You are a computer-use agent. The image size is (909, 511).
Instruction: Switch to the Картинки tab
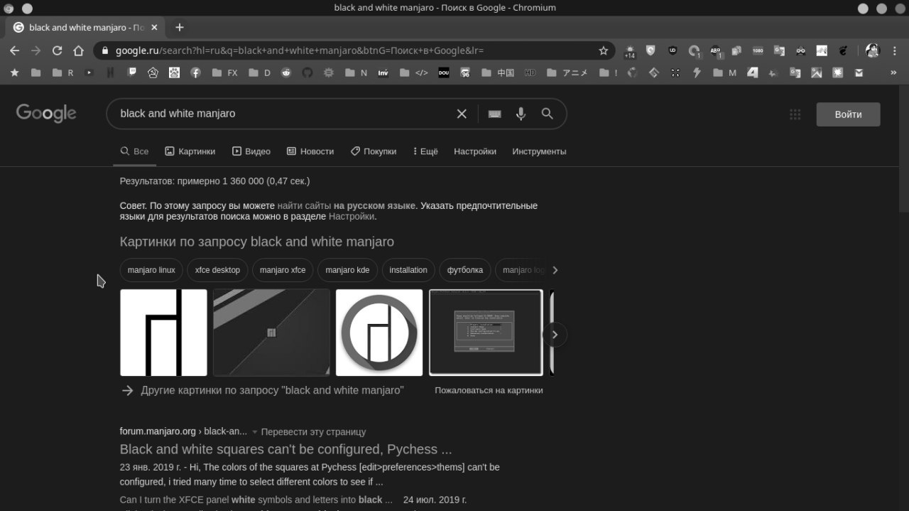pos(190,151)
